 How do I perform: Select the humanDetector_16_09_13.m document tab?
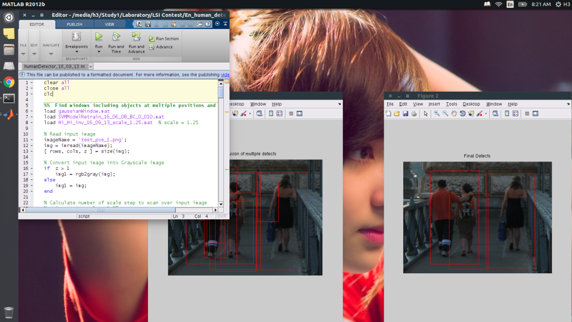click(54, 67)
